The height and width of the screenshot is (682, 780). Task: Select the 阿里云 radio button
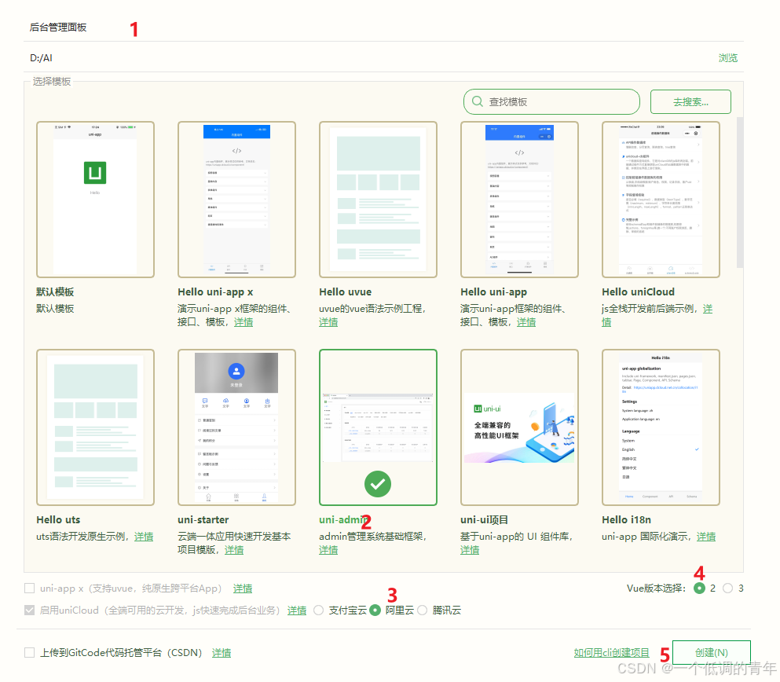click(x=375, y=610)
